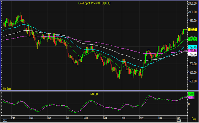Click the yellow 1897.51 last price tag
Viewport: 199px width, 123px height.
coord(192,29)
